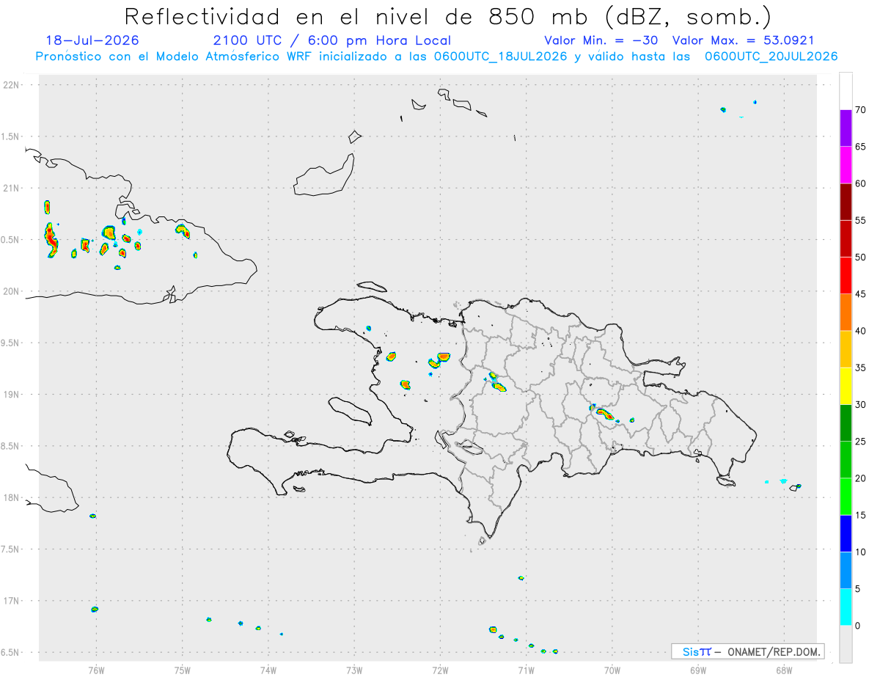Screen dimensions: 880x680
Task: Click the '17N' latitude label
Action: pos(11,601)
